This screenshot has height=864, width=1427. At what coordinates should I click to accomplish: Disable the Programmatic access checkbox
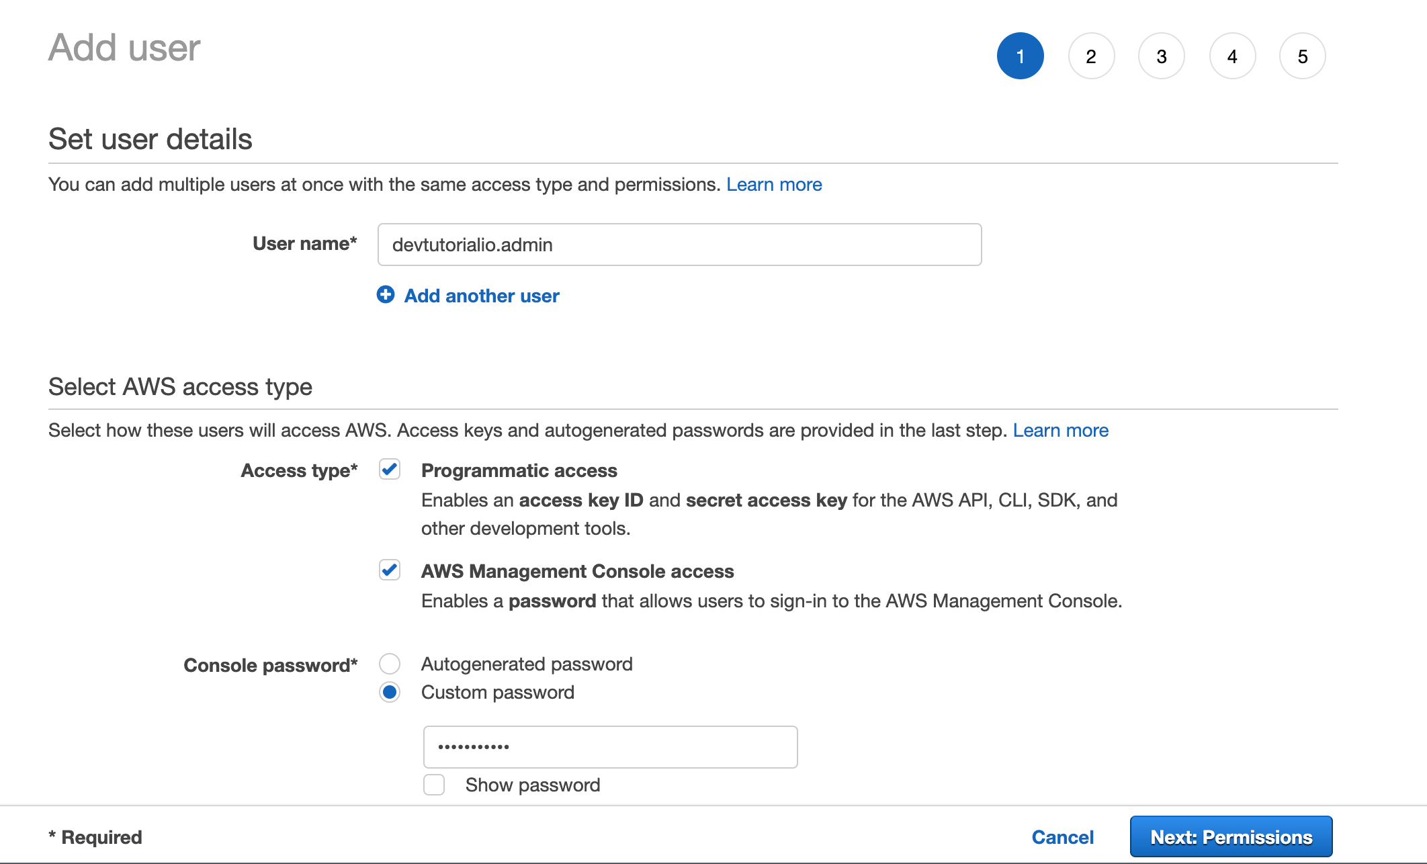(x=389, y=470)
